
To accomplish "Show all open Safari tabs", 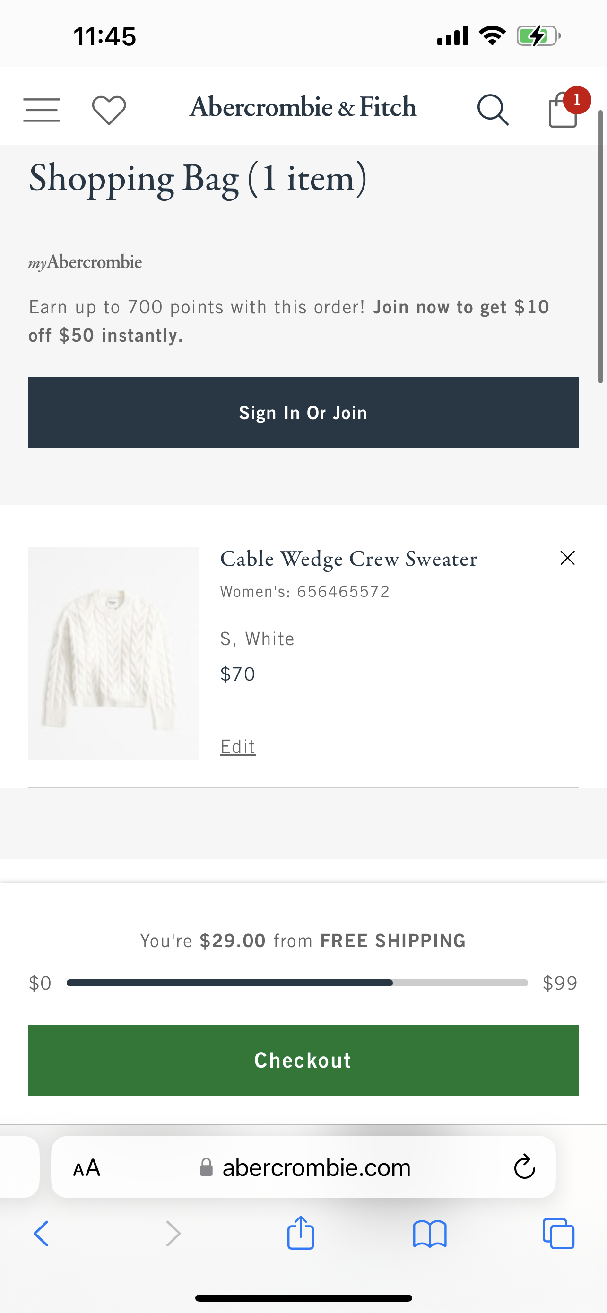I will 559,1234.
